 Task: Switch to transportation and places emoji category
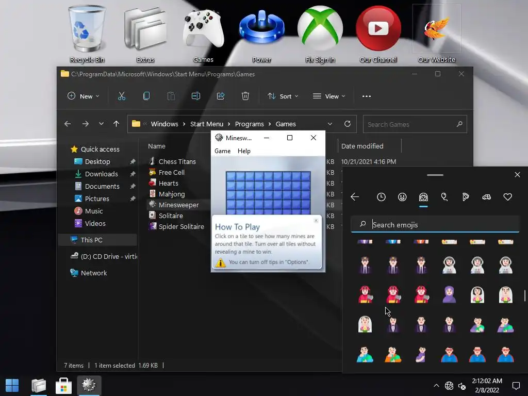click(x=487, y=197)
